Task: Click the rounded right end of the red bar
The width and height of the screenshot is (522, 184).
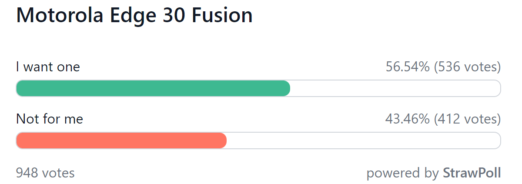Action: (223, 141)
